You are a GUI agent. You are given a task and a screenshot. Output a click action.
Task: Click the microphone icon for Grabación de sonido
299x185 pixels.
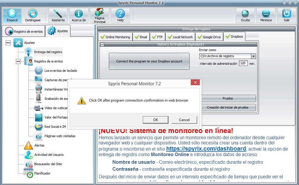point(39,98)
